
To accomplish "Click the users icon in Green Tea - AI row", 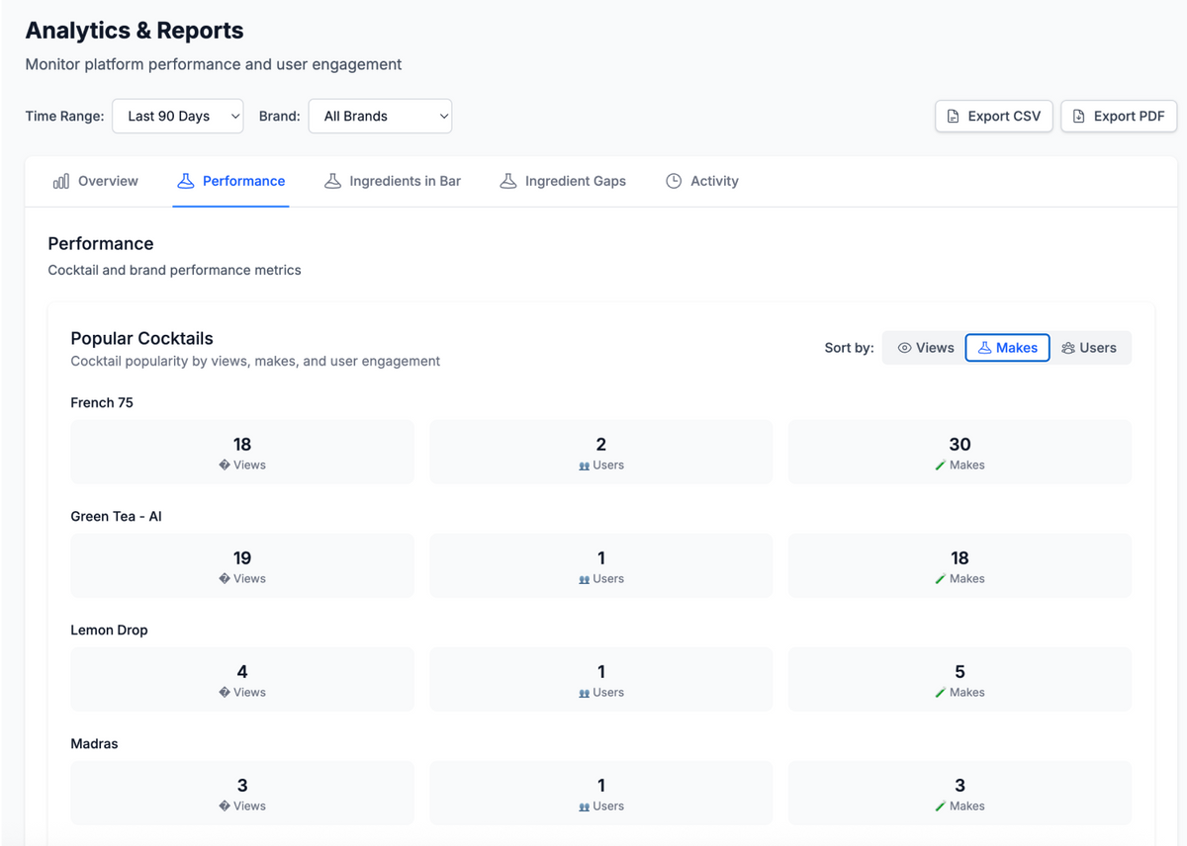I will click(584, 579).
